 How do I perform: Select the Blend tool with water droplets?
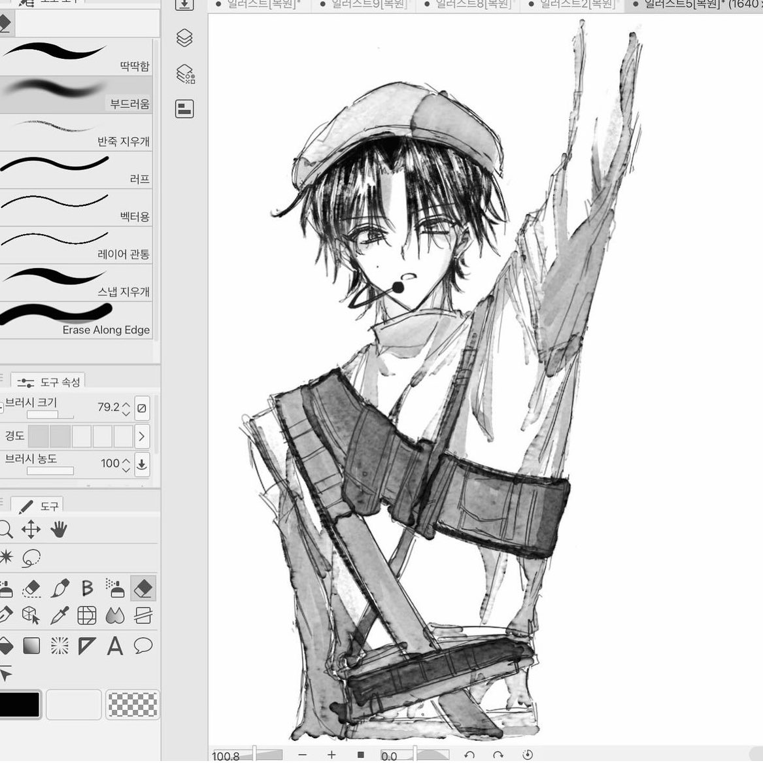(115, 615)
